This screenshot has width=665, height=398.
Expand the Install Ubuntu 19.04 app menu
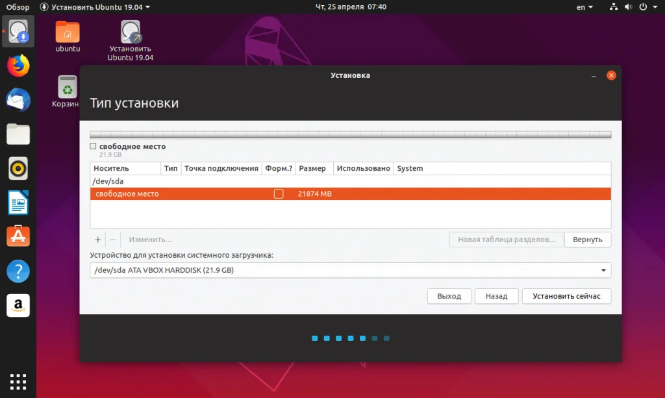pos(95,6)
